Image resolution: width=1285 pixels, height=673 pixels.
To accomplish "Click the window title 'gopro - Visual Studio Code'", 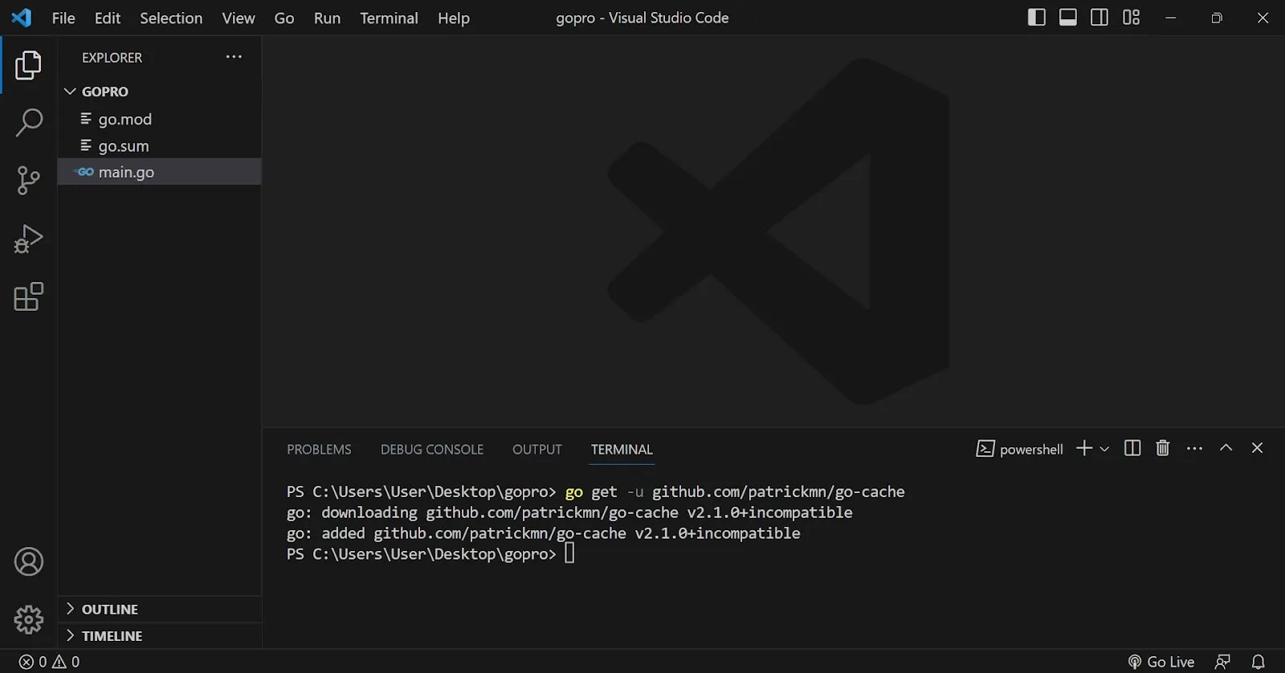I will pyautogui.click(x=642, y=18).
